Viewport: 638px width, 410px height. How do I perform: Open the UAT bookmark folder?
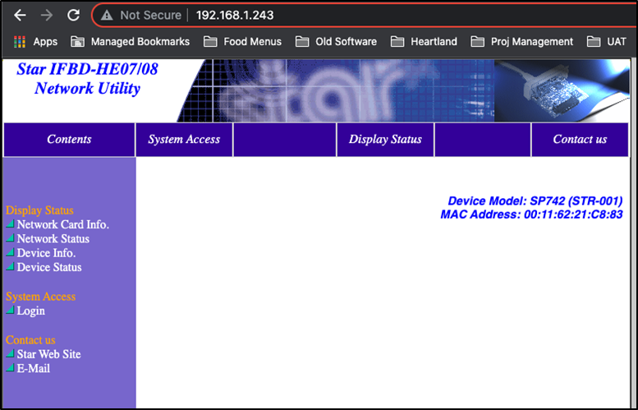pyautogui.click(x=606, y=42)
